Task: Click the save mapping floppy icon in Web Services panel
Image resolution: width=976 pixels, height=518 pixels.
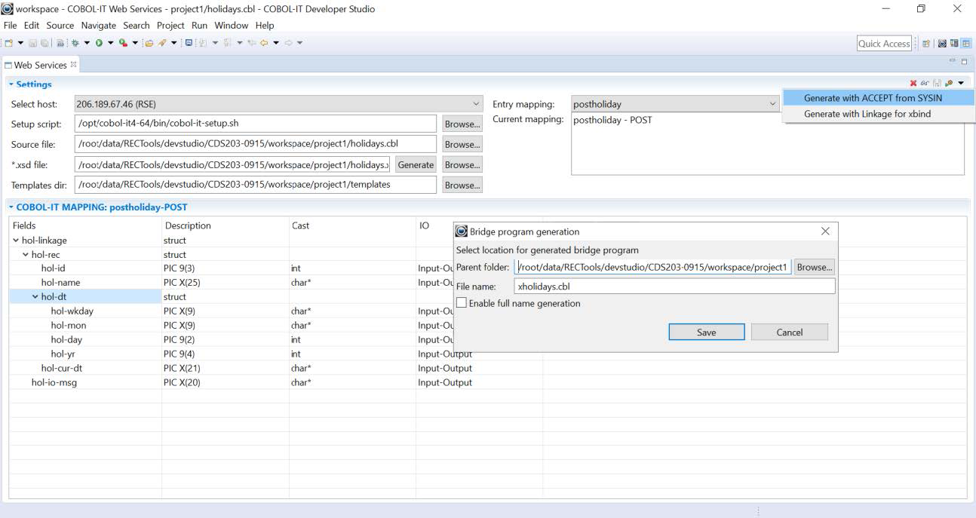Action: (938, 82)
